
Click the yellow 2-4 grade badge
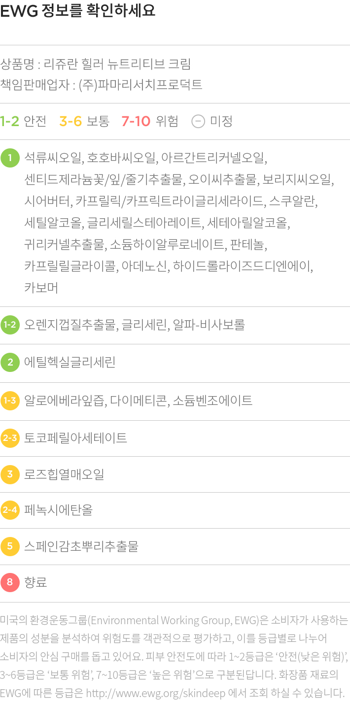(10, 510)
